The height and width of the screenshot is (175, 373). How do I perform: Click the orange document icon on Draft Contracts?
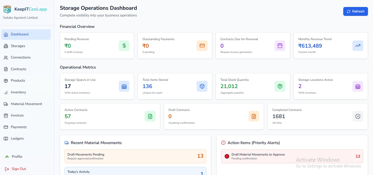click(x=254, y=116)
